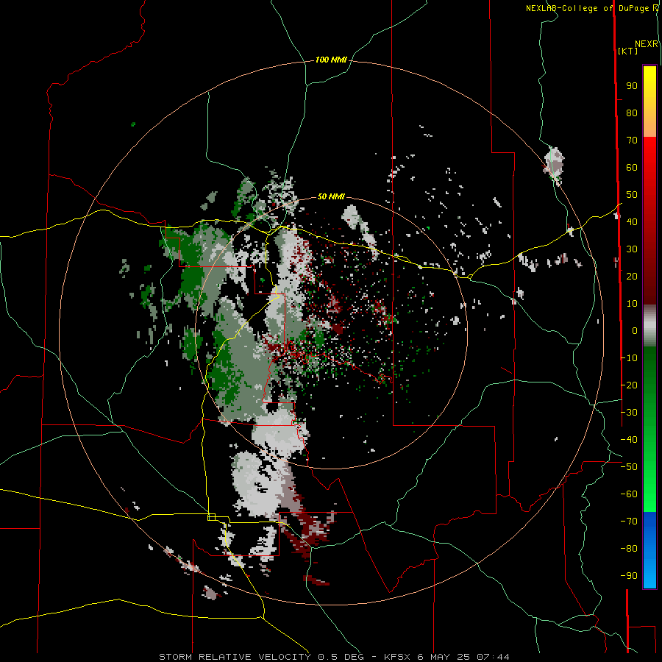The width and height of the screenshot is (662, 662).
Task: Click the positive "60" scale value
Action: pos(632,168)
